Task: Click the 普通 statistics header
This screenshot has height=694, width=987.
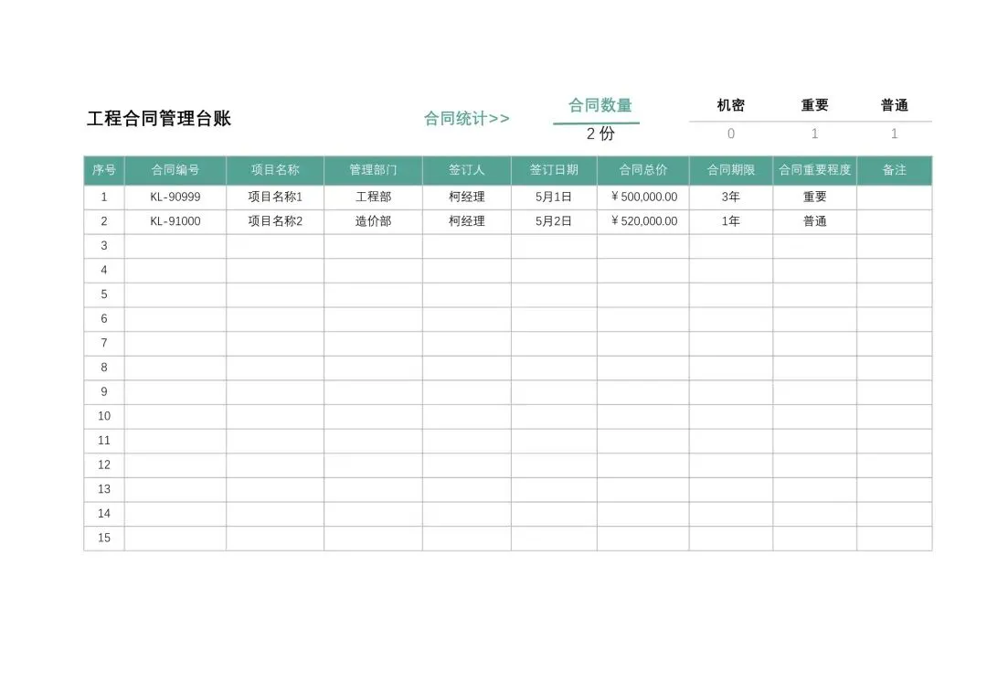Action: point(894,105)
